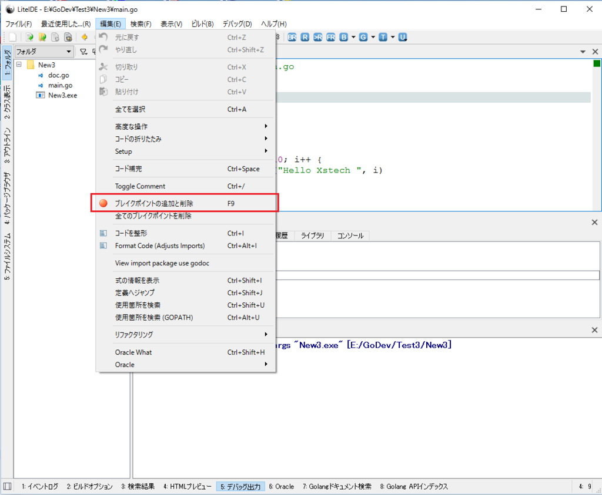602x495 pixels.
Task: Click the R run toolbar icon
Action: tap(305, 37)
